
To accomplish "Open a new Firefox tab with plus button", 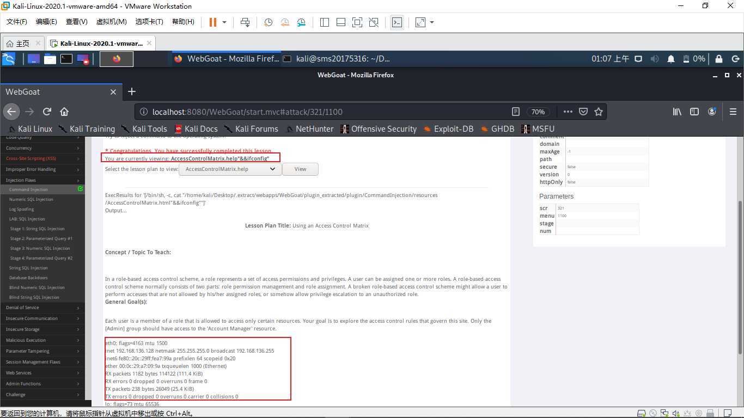I will 131,92.
